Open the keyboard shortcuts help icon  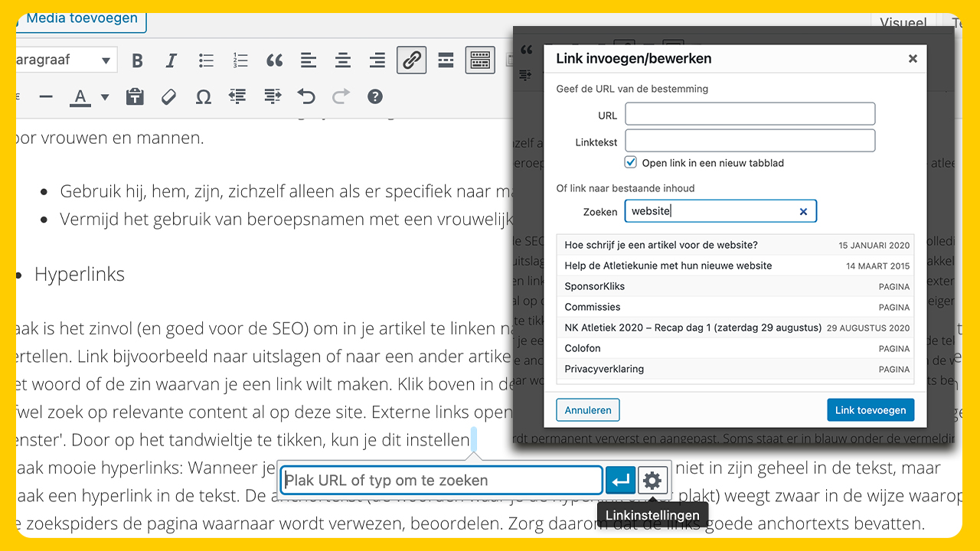point(374,96)
